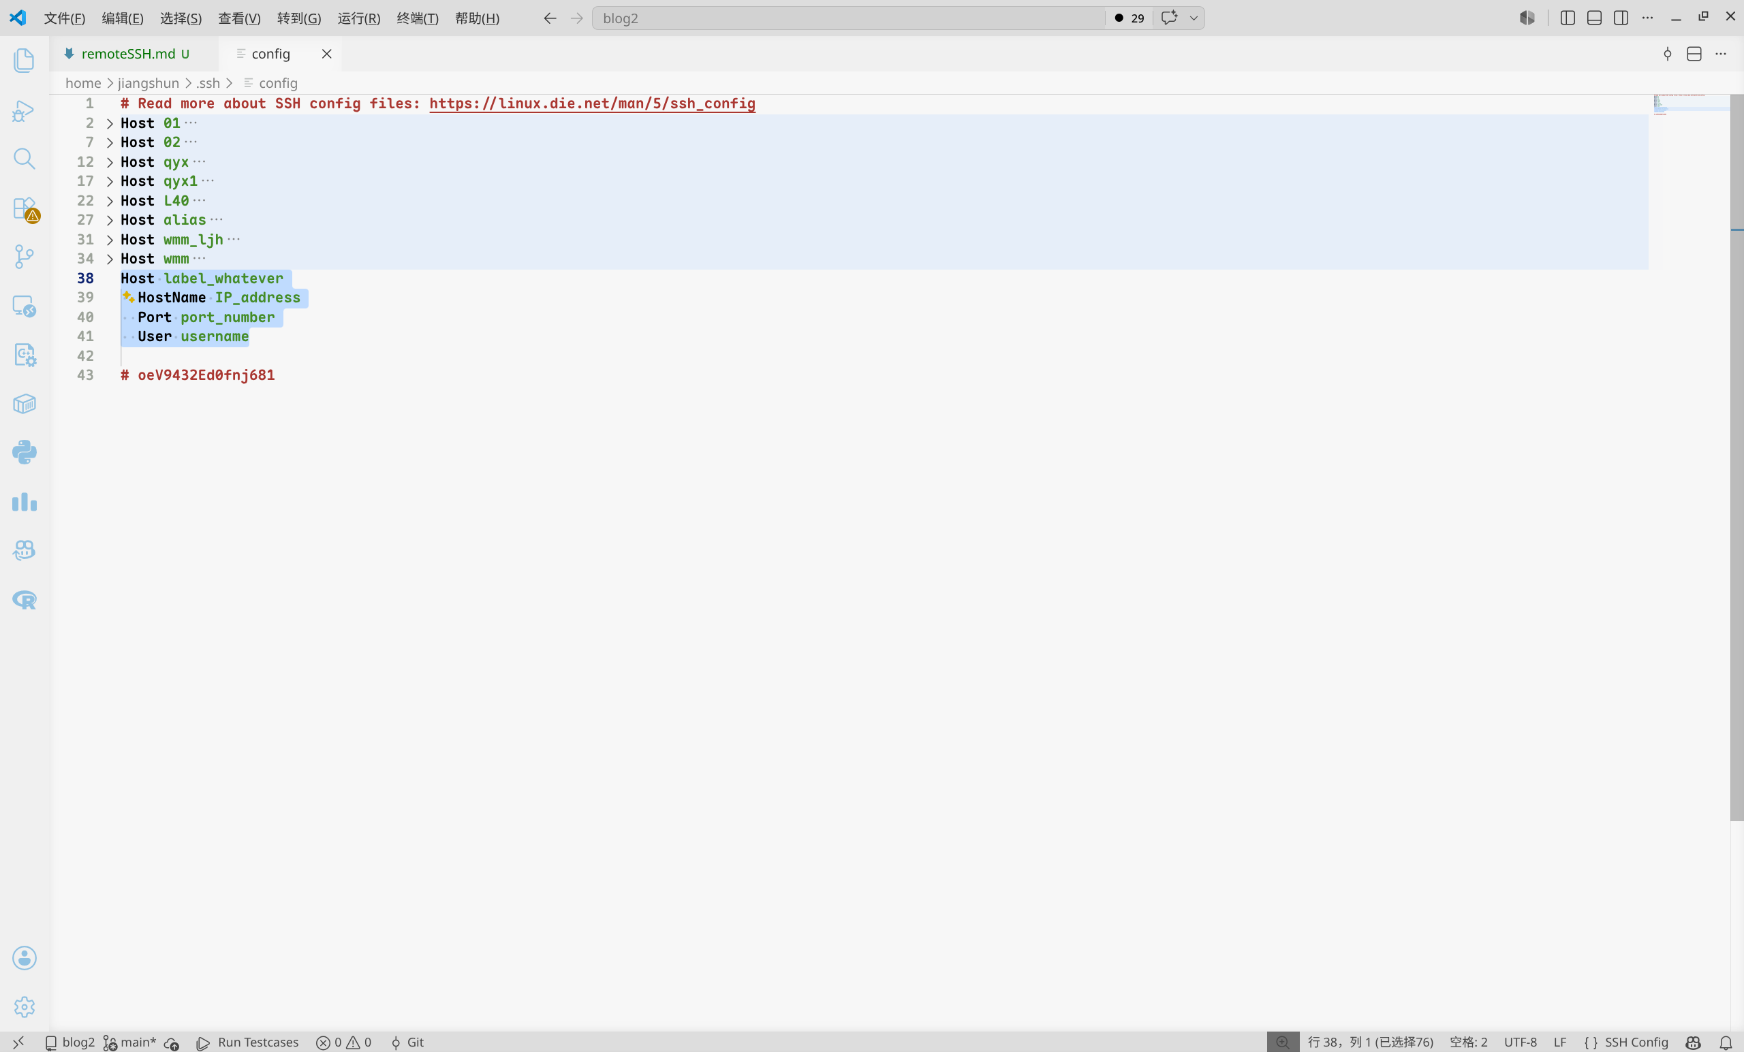Image resolution: width=1744 pixels, height=1052 pixels.
Task: Open the 文件(F) menu
Action: (65, 18)
